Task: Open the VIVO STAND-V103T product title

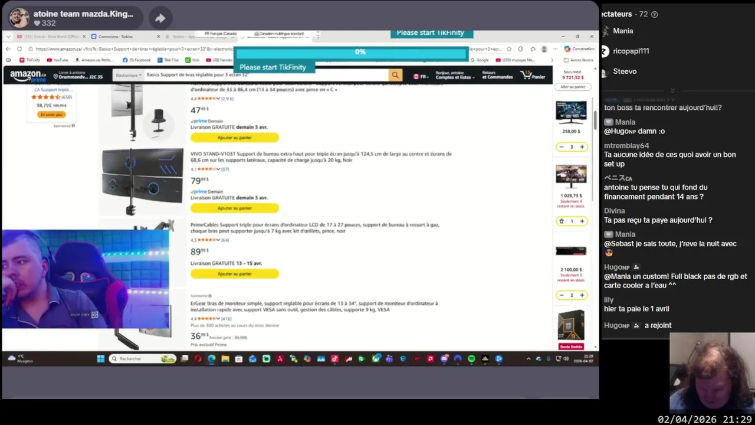Action: (321, 156)
